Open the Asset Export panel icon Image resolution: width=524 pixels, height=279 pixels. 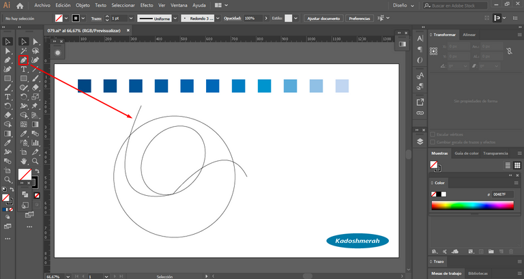pos(420,102)
